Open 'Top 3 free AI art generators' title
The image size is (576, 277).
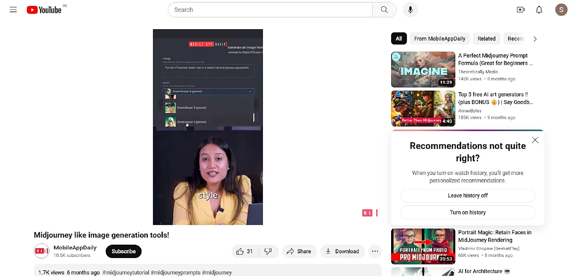[x=496, y=98]
